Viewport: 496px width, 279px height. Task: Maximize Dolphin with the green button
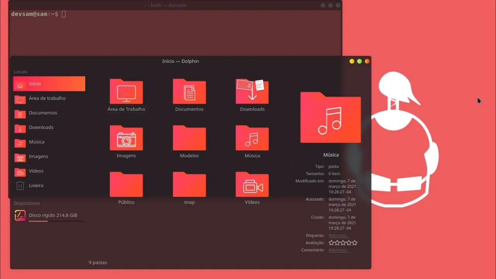[360, 61]
